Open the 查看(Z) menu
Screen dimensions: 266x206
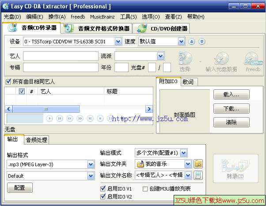[x=173, y=17]
